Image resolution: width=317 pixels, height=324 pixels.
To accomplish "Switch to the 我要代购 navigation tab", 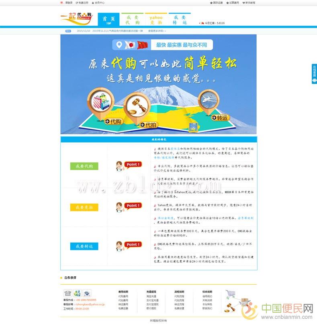I will point(132,20).
